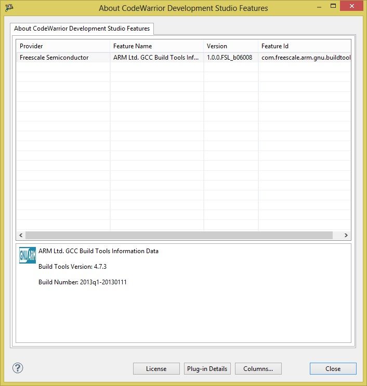Click the Close button at bottom
The width and height of the screenshot is (367, 386).
[333, 368]
